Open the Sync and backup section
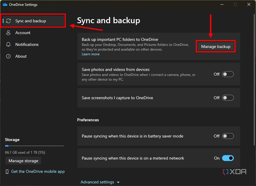Viewport: 256px width, 186px height. coord(34,21)
